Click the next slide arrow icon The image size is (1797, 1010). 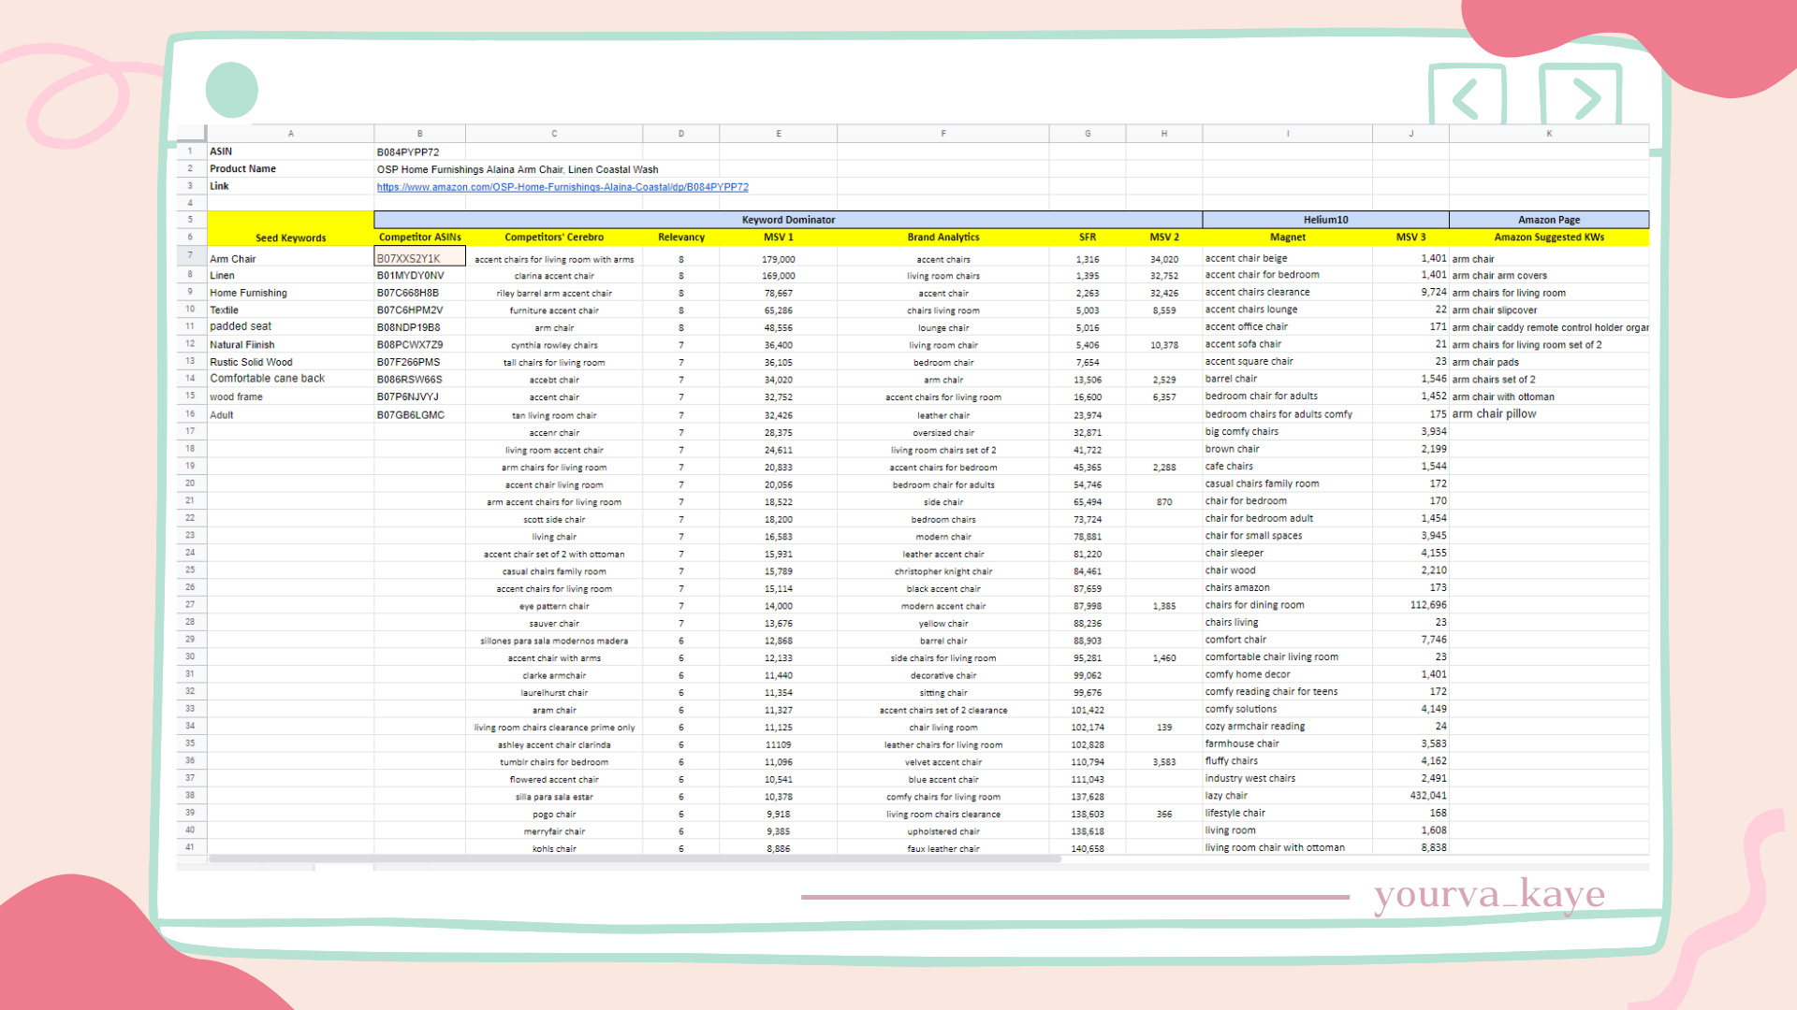(1581, 96)
